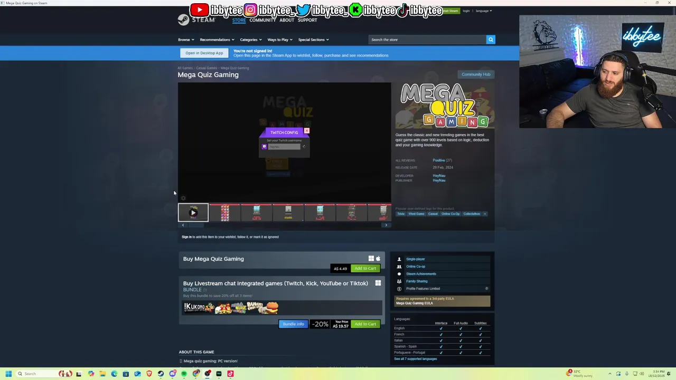
Task: Click the Sign in link
Action: [186, 237]
